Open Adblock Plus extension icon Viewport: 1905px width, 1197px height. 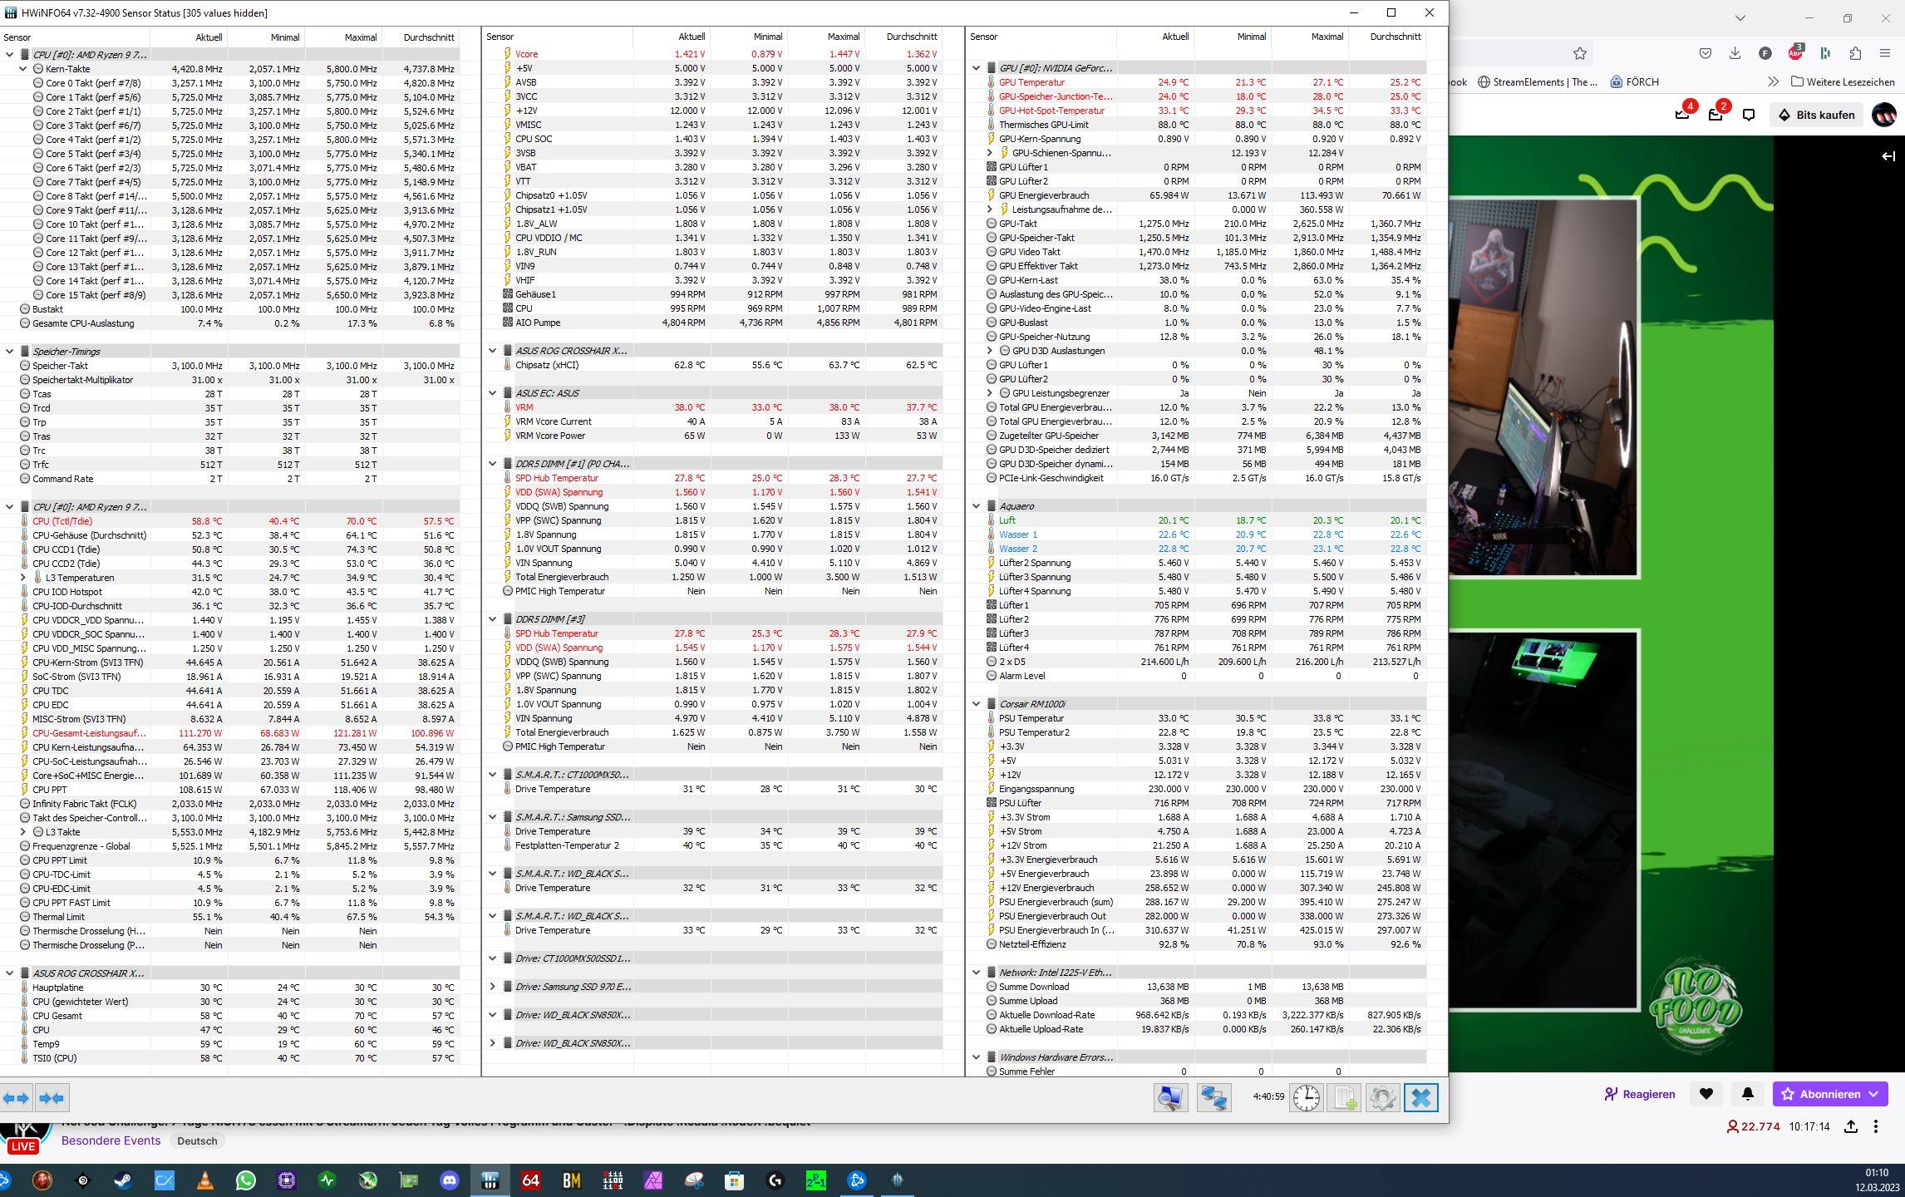click(x=1795, y=53)
